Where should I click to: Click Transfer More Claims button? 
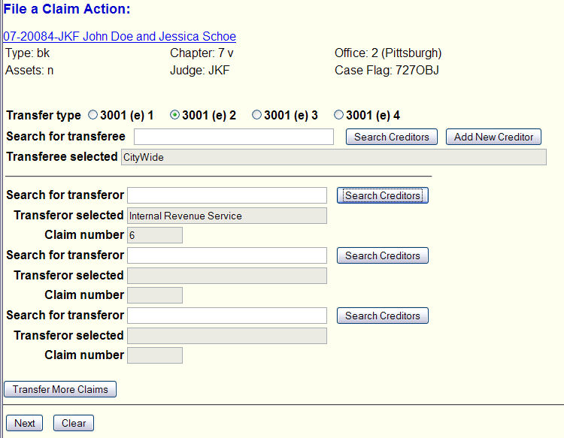tap(60, 389)
